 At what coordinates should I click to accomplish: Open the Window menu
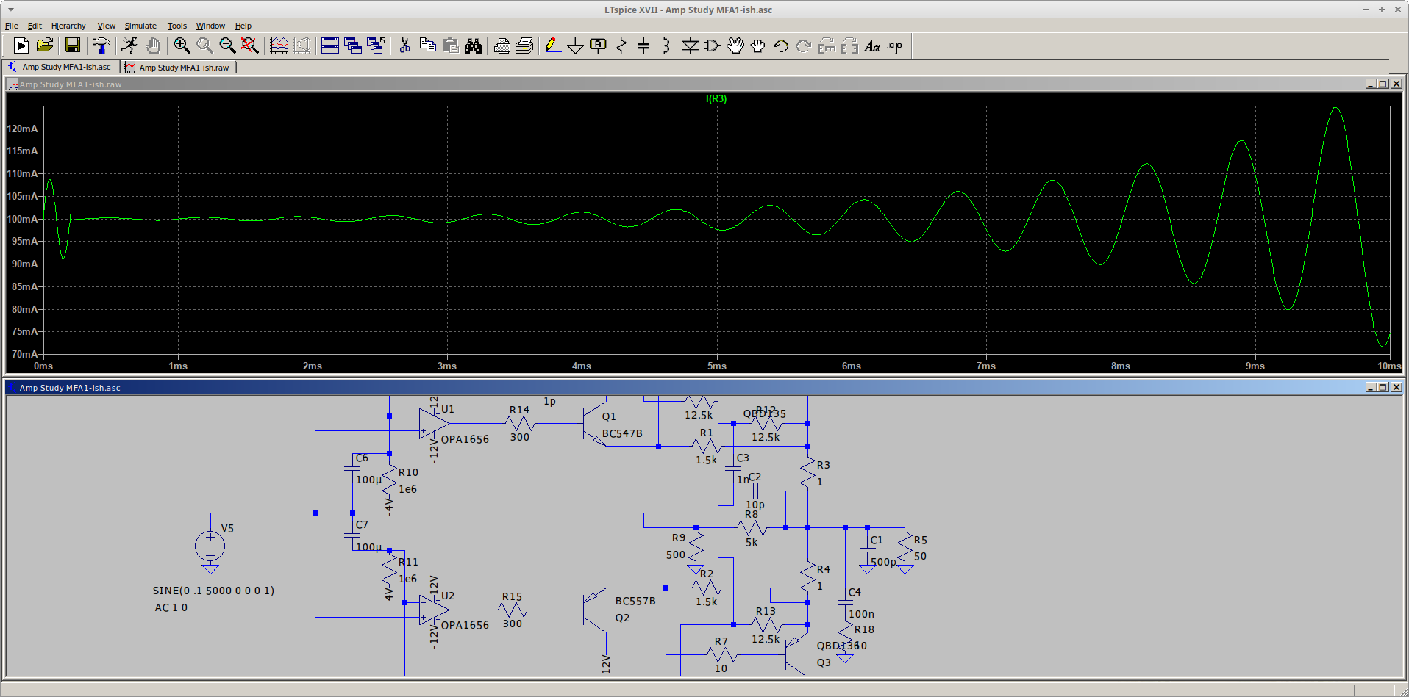210,26
